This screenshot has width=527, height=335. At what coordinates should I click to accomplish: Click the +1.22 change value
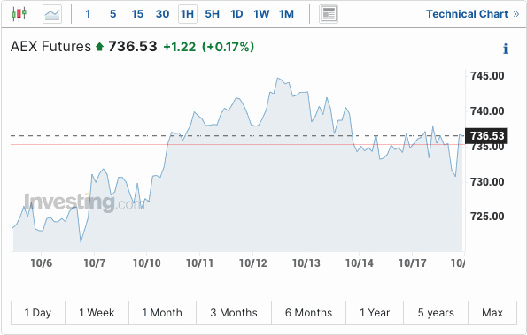180,47
